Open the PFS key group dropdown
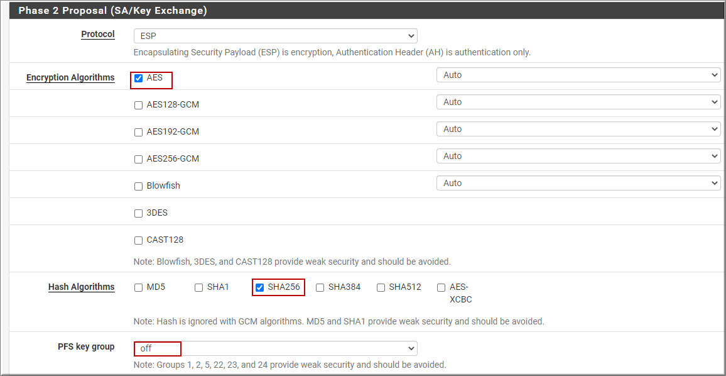The height and width of the screenshot is (376, 726). 275,348
